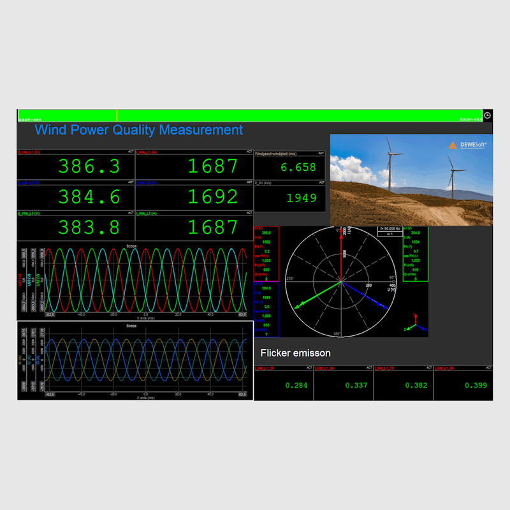Select the I_rms_L2 value 1692

tap(213, 197)
